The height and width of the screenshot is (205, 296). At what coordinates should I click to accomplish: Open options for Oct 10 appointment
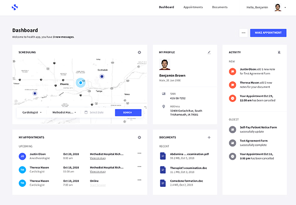click(x=139, y=180)
